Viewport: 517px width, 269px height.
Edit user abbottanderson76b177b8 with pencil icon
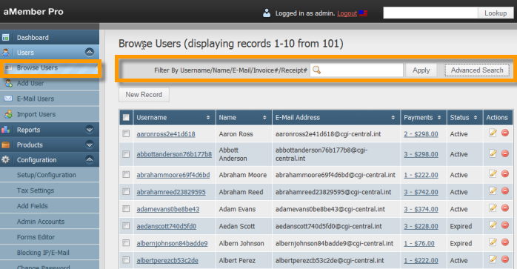[493, 153]
